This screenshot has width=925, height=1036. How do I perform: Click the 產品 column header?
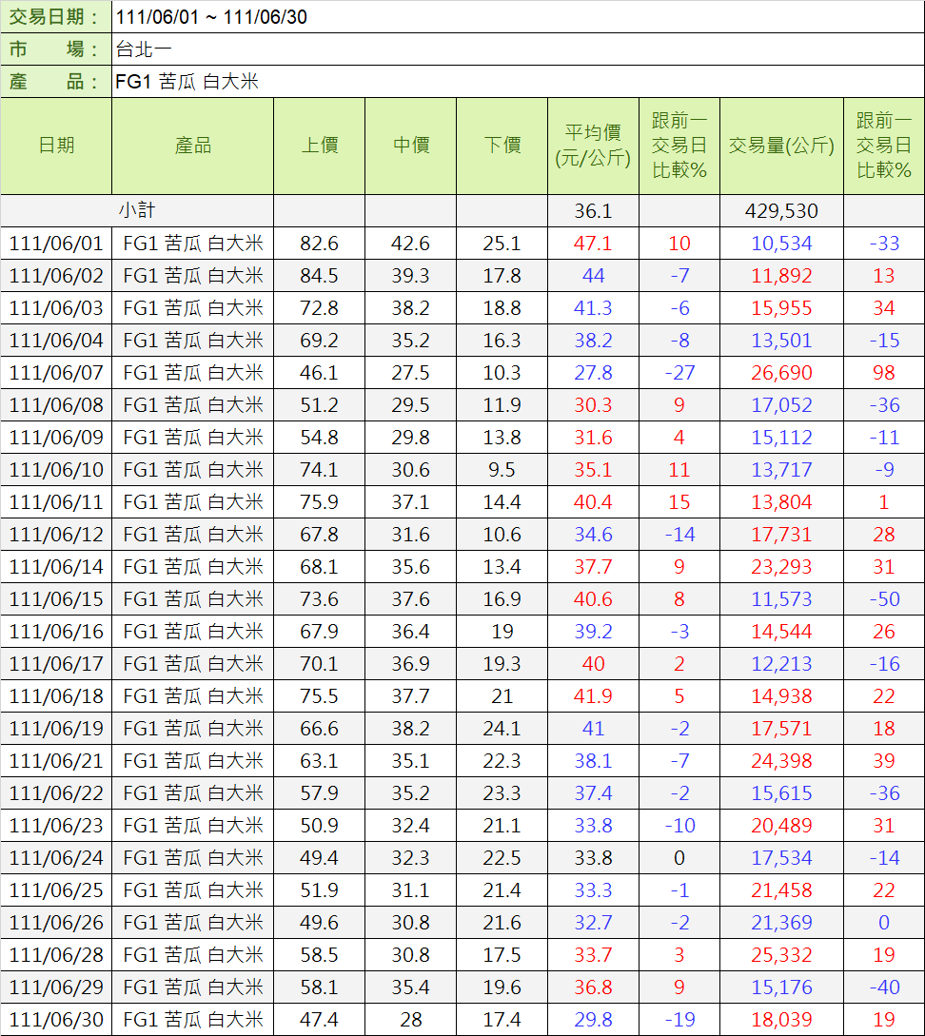point(192,146)
